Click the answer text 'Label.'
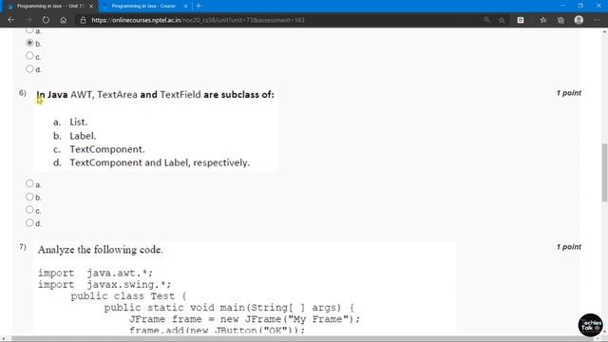 [x=83, y=136]
